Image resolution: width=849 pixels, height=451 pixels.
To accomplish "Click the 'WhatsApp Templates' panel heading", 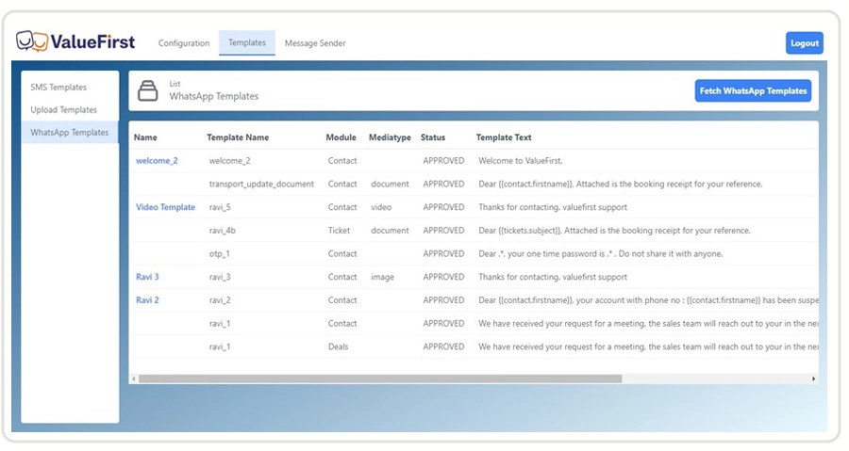I will (x=214, y=96).
